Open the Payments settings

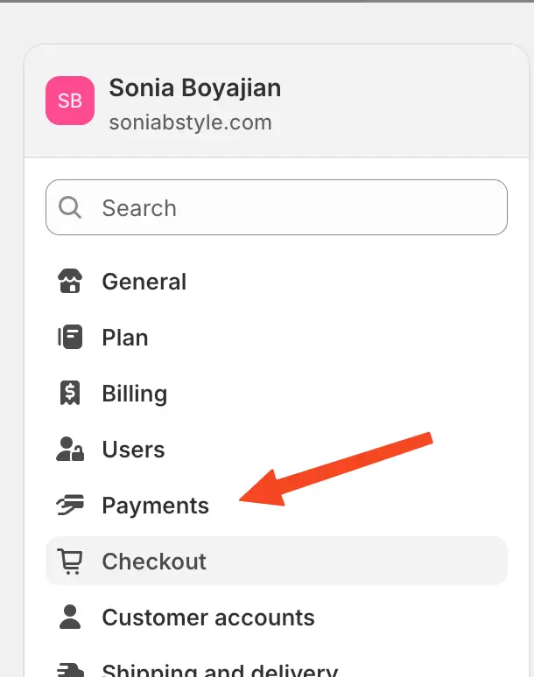tap(156, 506)
